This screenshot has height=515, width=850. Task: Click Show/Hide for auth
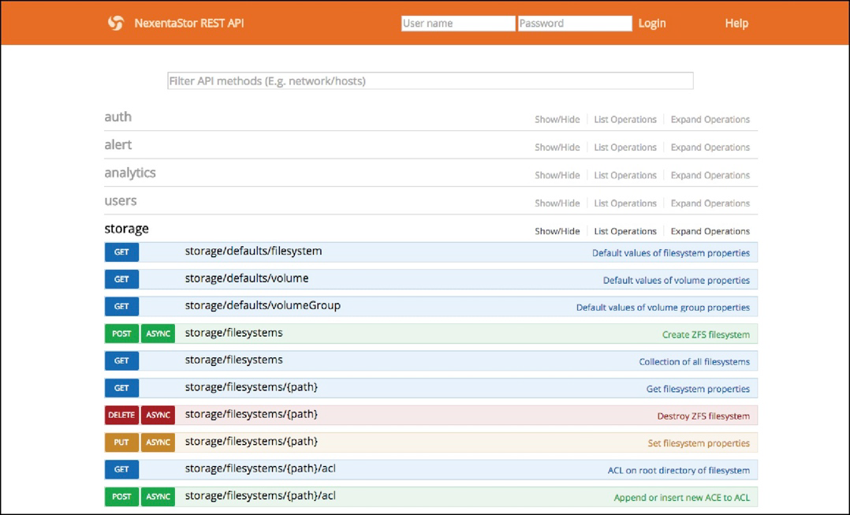[557, 119]
